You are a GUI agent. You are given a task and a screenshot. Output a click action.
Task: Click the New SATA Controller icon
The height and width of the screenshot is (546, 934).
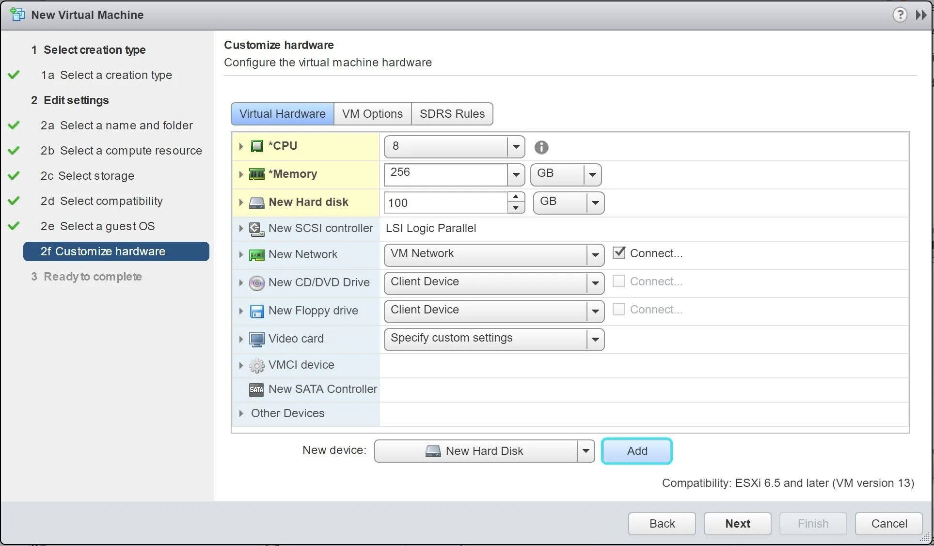(256, 390)
